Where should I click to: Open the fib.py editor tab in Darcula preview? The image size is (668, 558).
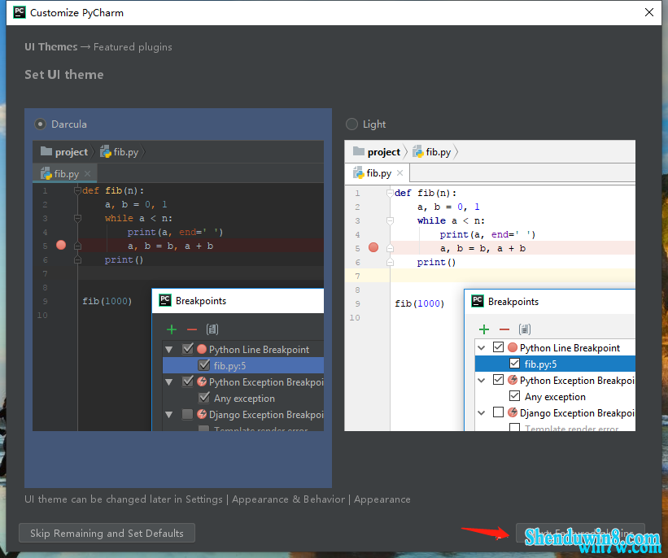[65, 174]
